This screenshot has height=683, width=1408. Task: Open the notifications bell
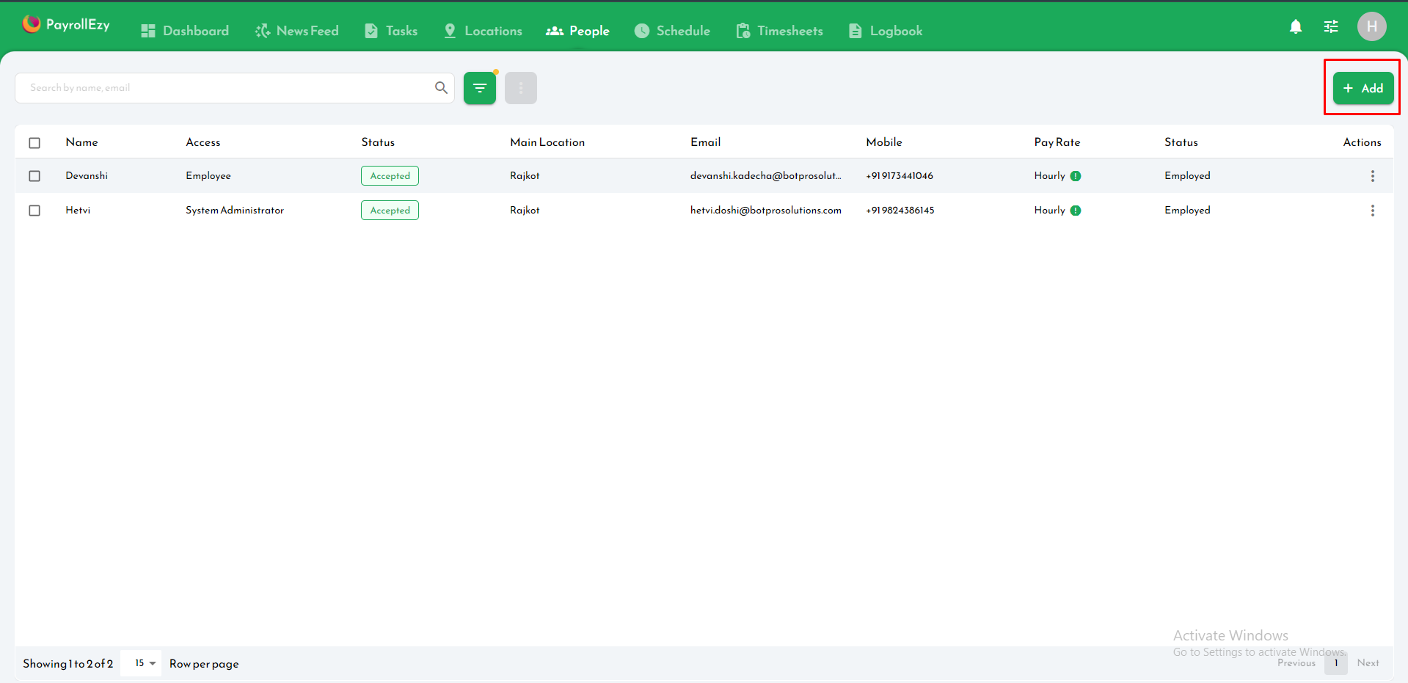(x=1296, y=26)
